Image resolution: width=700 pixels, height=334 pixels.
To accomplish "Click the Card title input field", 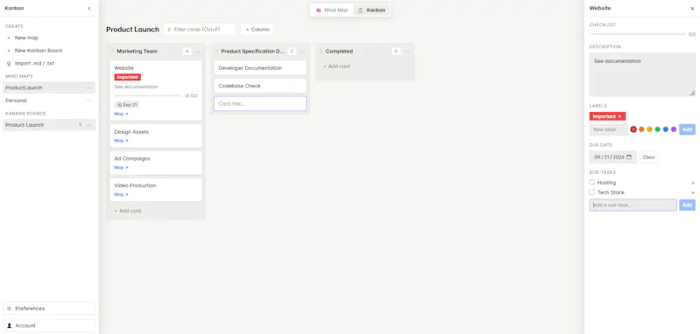I will [260, 104].
